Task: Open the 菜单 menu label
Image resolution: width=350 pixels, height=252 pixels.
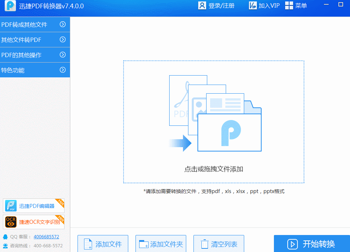Action: [x=301, y=5]
